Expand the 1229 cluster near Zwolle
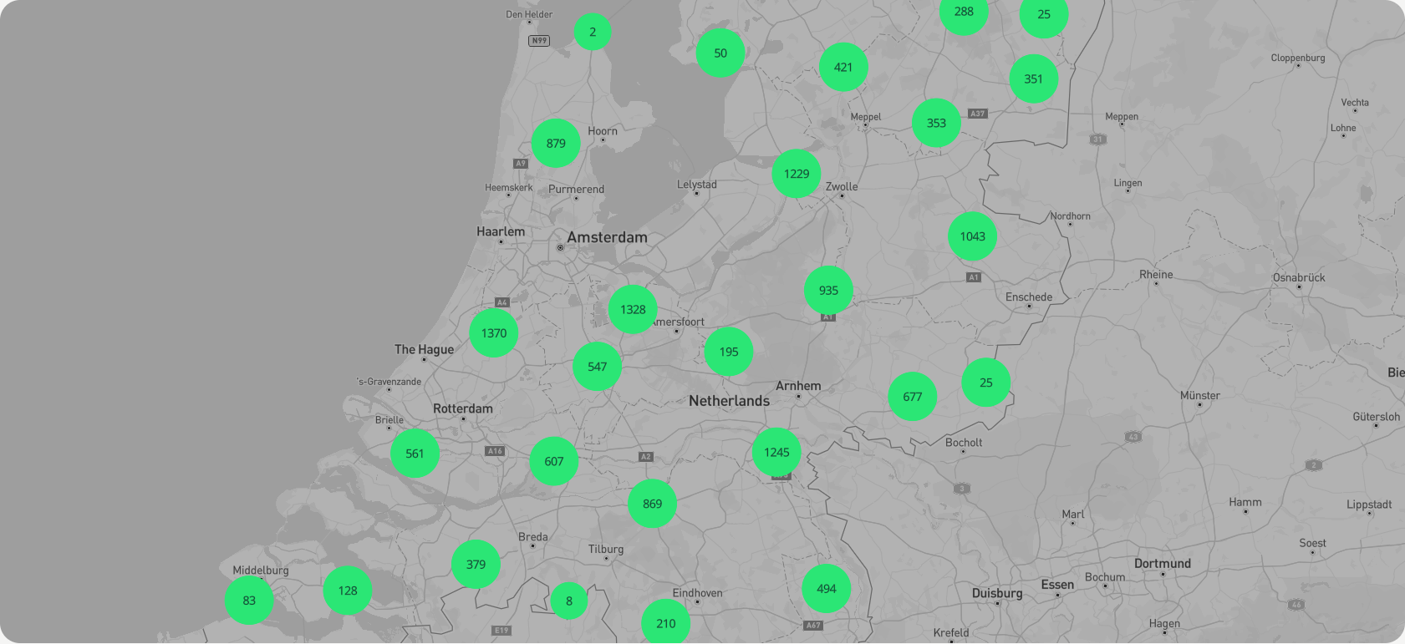Viewport: 1405px width, 644px height. 796,174
